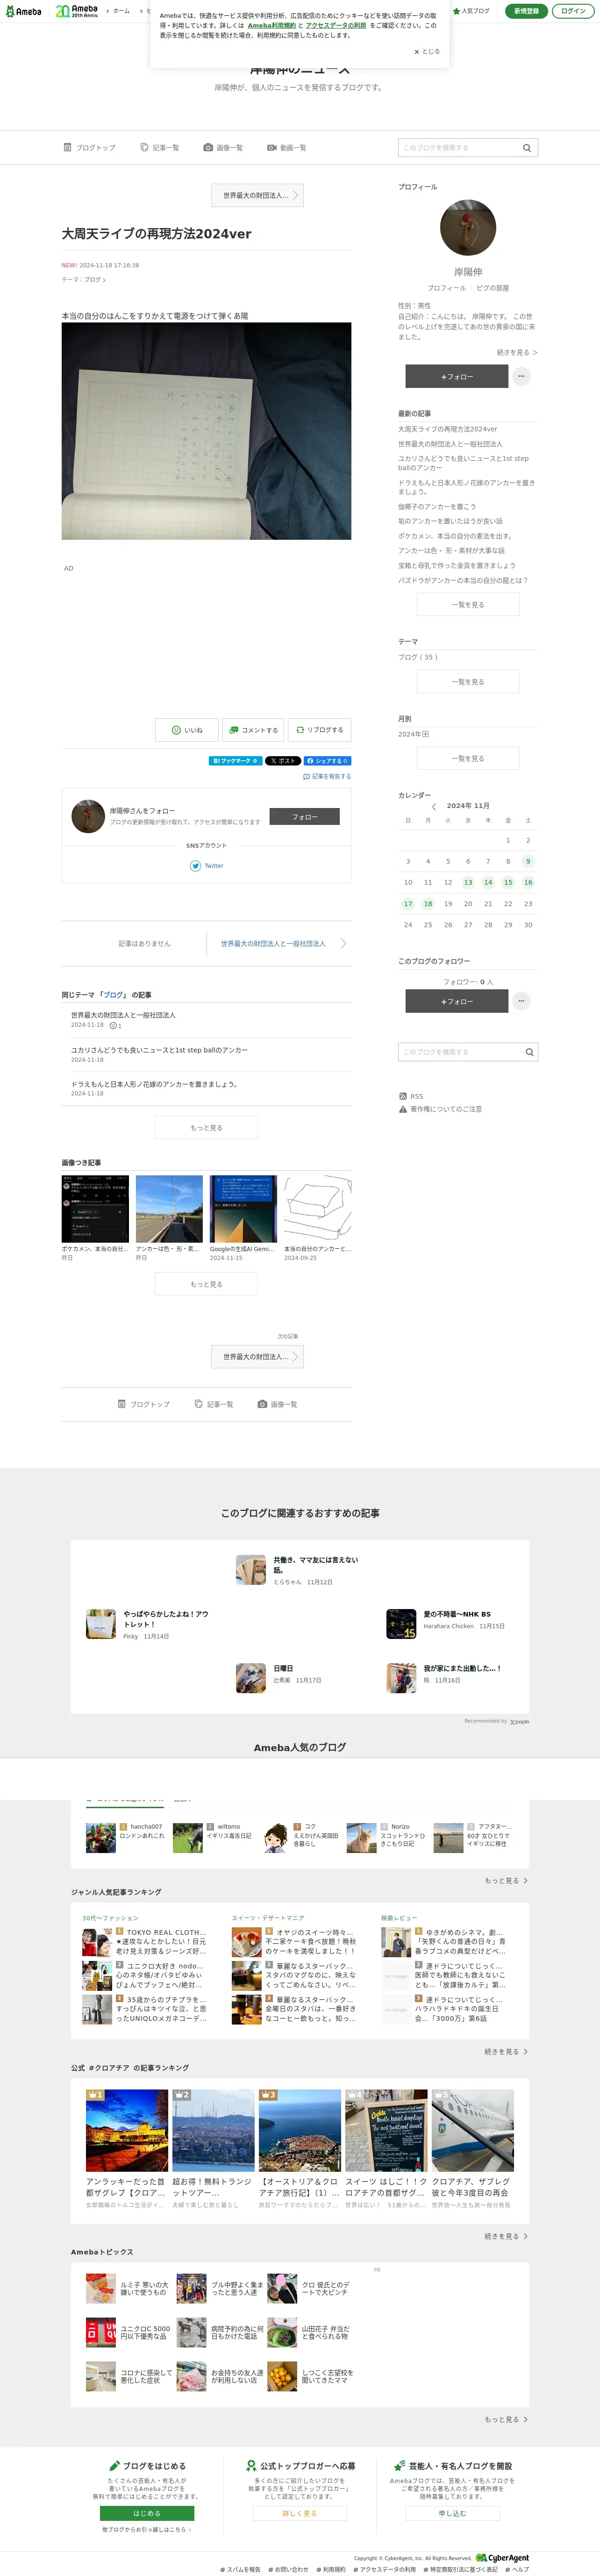Open the more options button beside the profile follow

[x=521, y=376]
